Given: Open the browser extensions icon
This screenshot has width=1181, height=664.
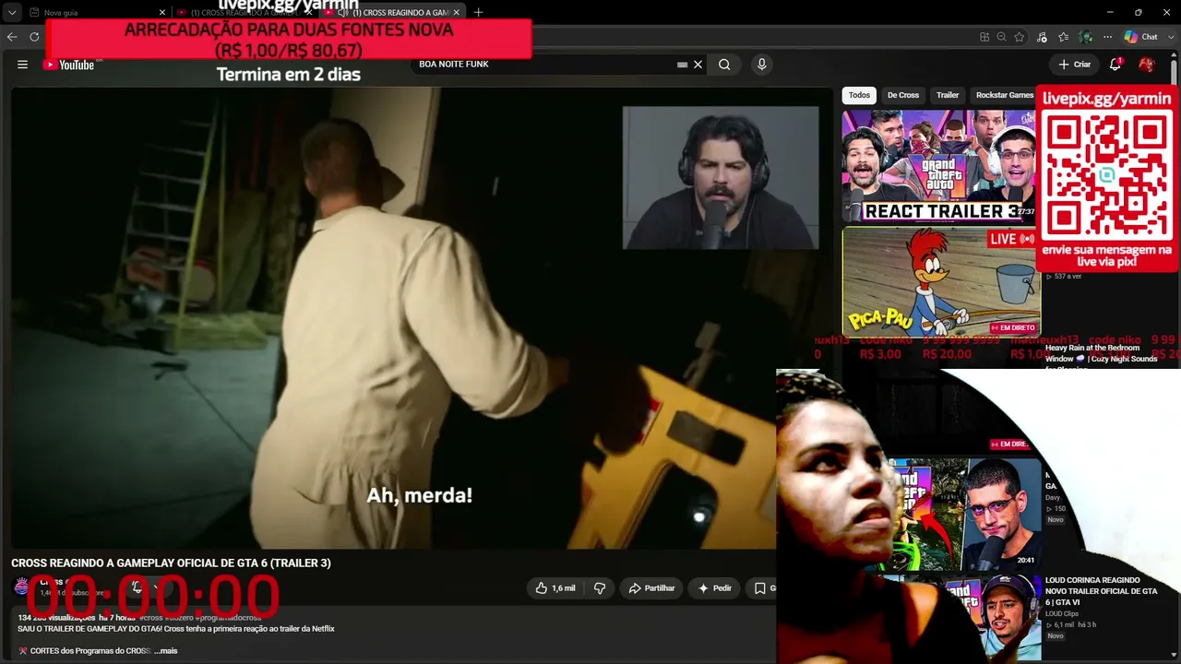Looking at the screenshot, I should 984,37.
